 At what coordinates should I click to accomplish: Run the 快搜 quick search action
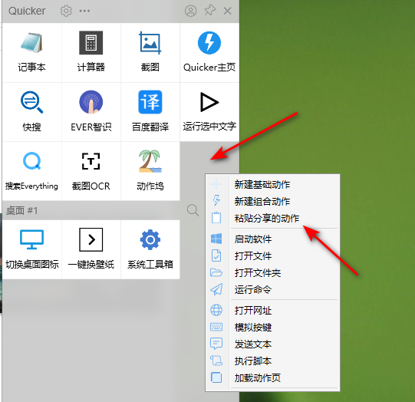tap(31, 112)
